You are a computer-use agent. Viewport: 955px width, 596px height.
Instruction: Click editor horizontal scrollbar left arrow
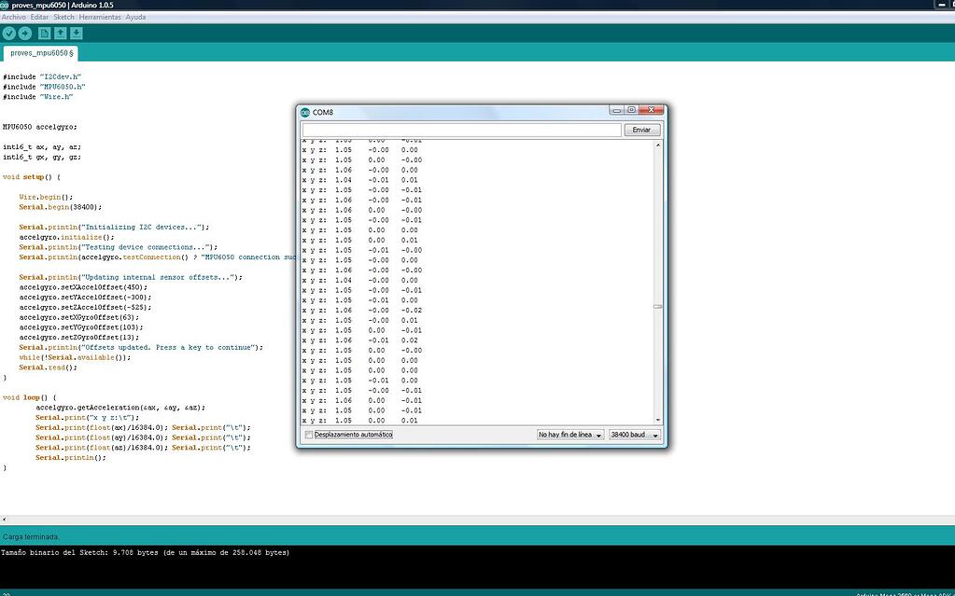5,520
